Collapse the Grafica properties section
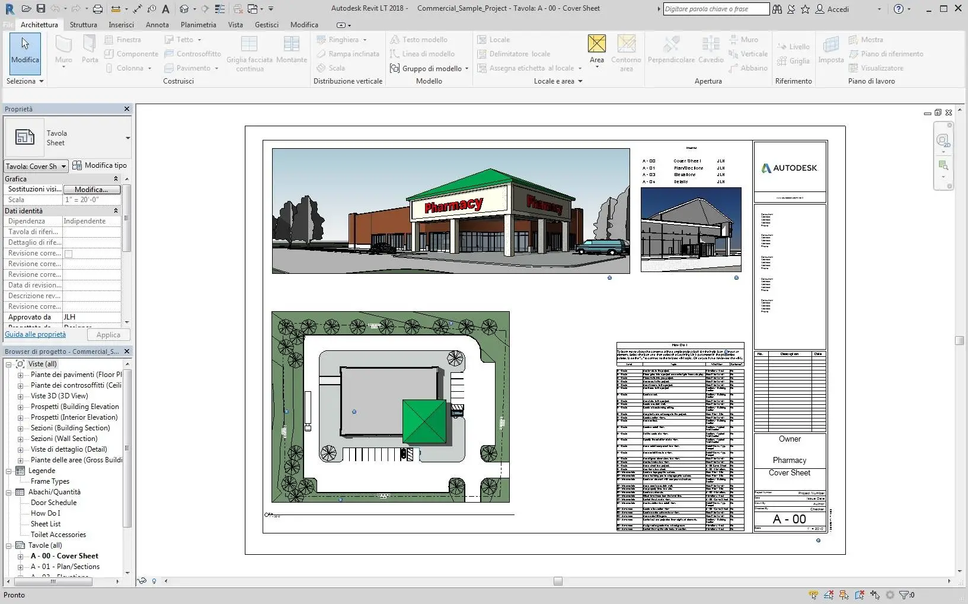The width and height of the screenshot is (968, 604). click(116, 178)
